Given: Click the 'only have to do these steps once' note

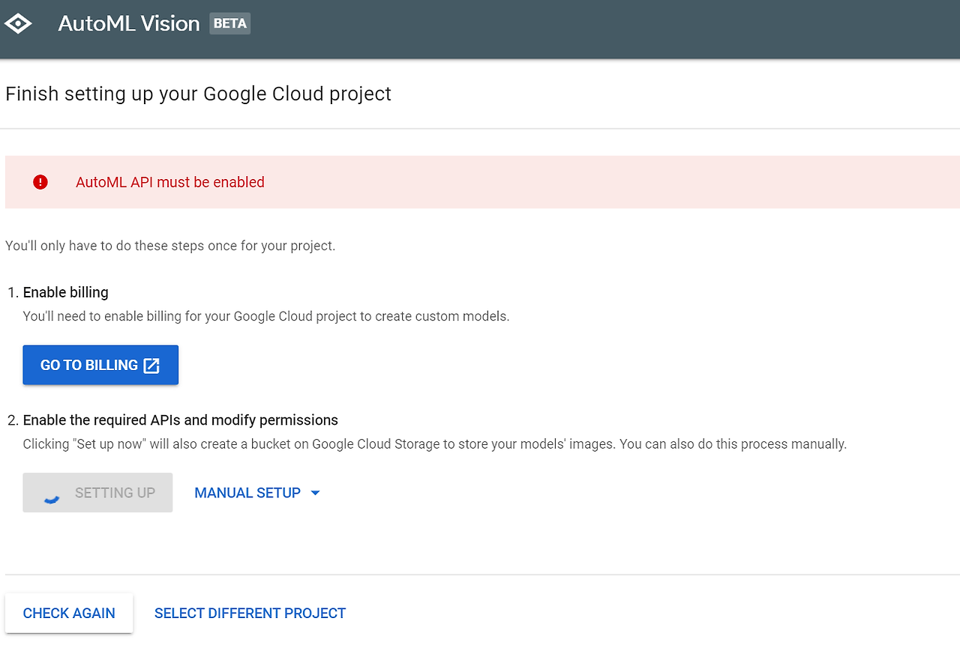Looking at the screenshot, I should (170, 246).
